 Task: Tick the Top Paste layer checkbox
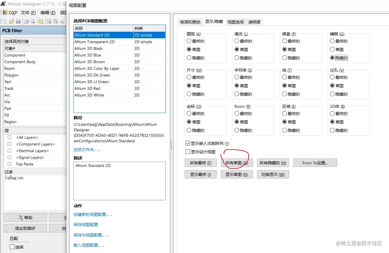point(10,164)
